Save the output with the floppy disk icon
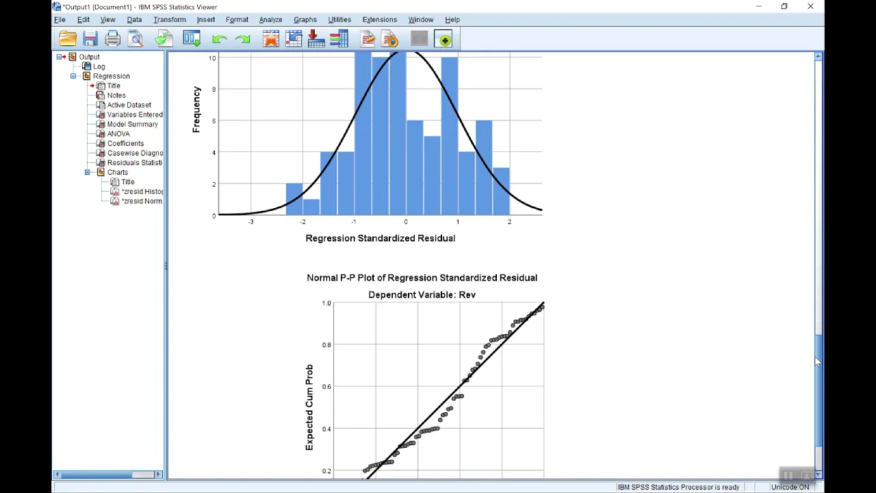876x493 pixels. coord(90,40)
